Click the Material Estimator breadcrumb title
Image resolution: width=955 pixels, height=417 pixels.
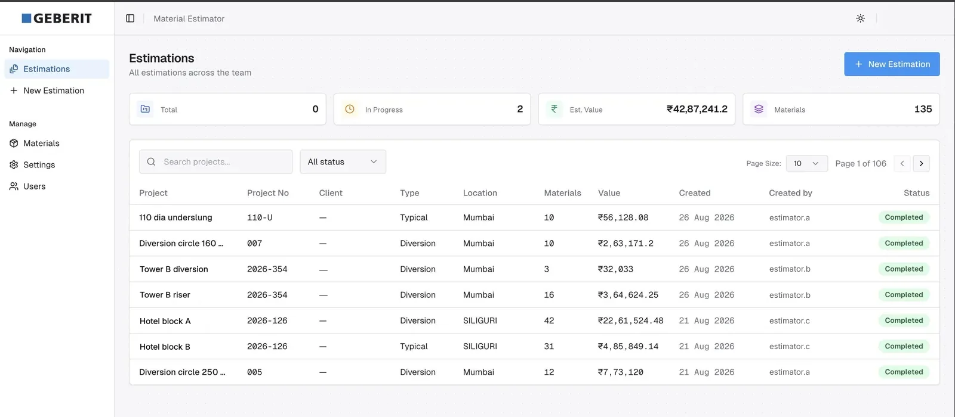189,18
